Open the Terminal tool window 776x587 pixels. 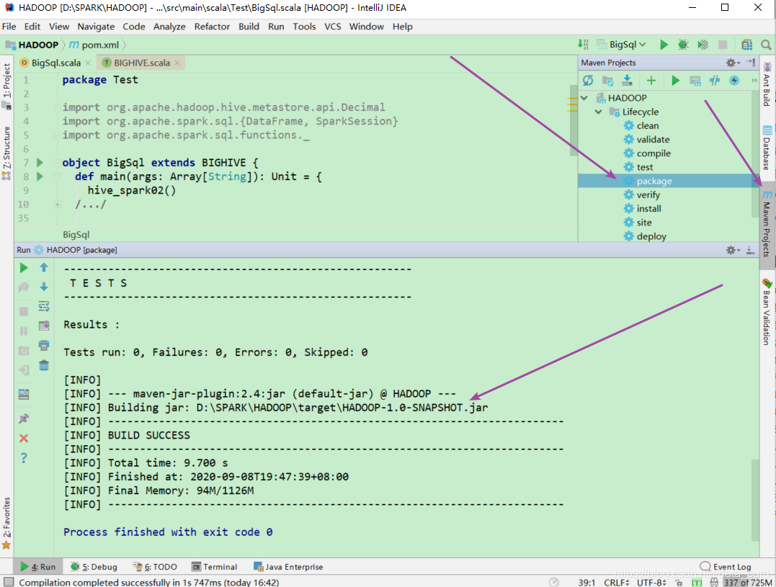[214, 567]
